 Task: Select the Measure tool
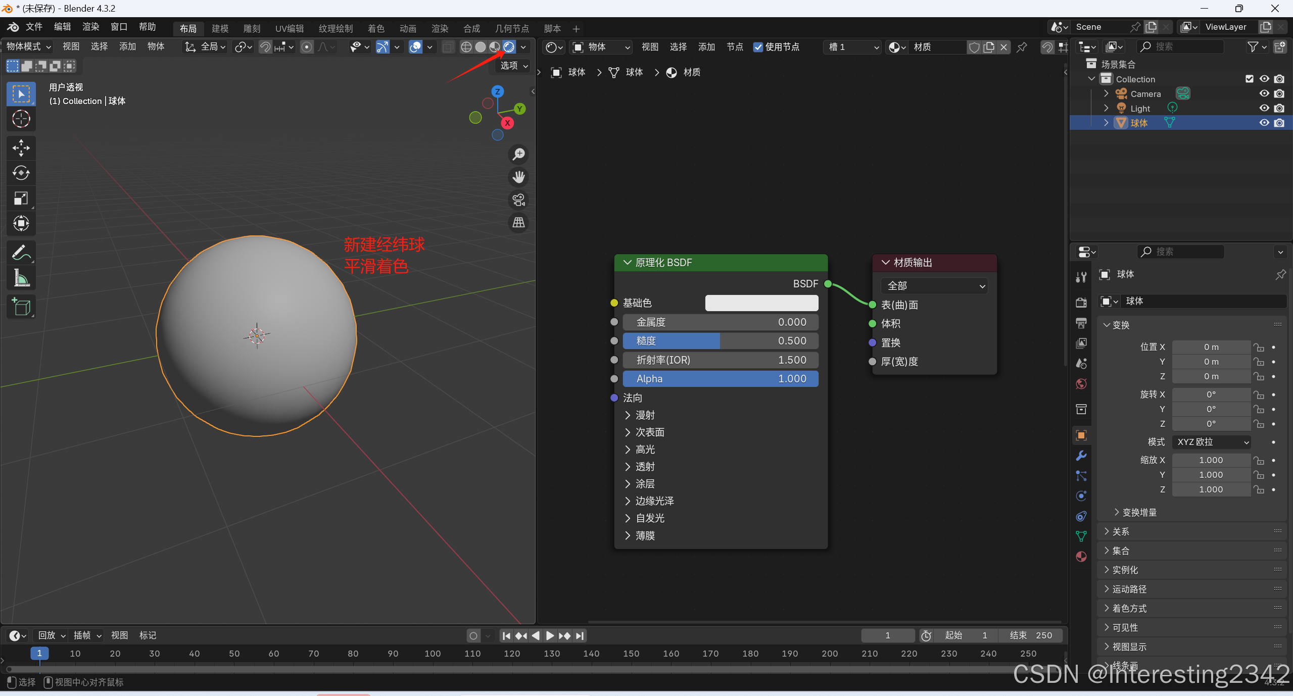pos(21,278)
